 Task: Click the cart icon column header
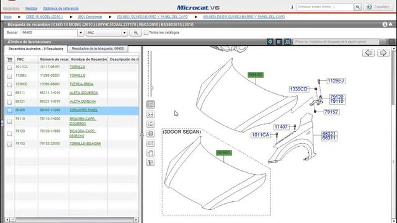coord(10,59)
